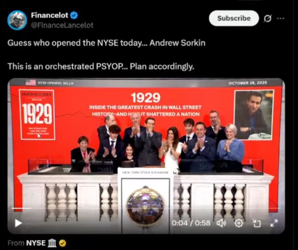This screenshot has width=298, height=250.
Task: Click the 1929 book cover in video
Action: click(x=37, y=115)
